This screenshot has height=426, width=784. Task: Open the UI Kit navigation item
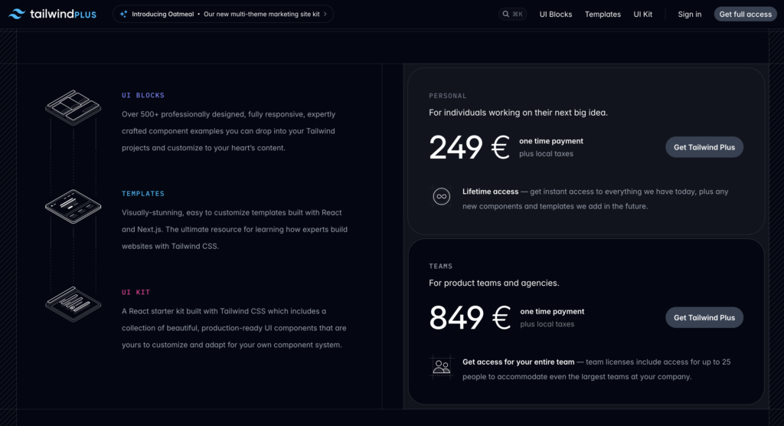(x=643, y=14)
